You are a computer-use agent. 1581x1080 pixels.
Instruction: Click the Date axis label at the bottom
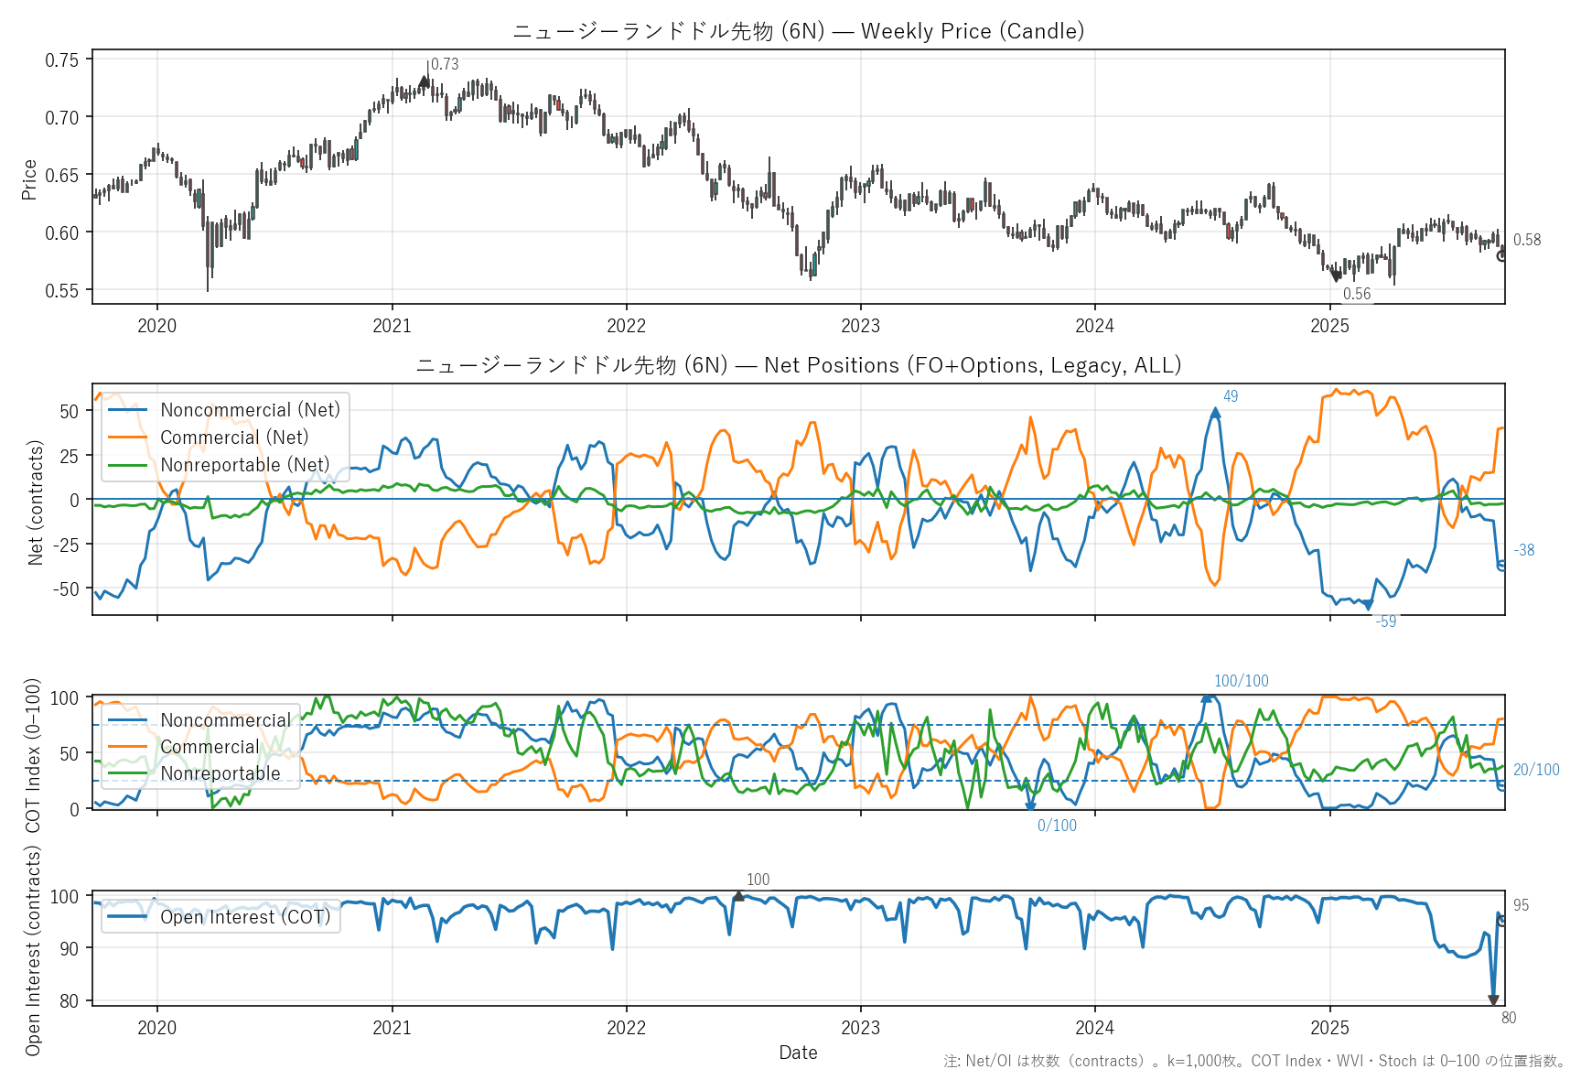(798, 1053)
